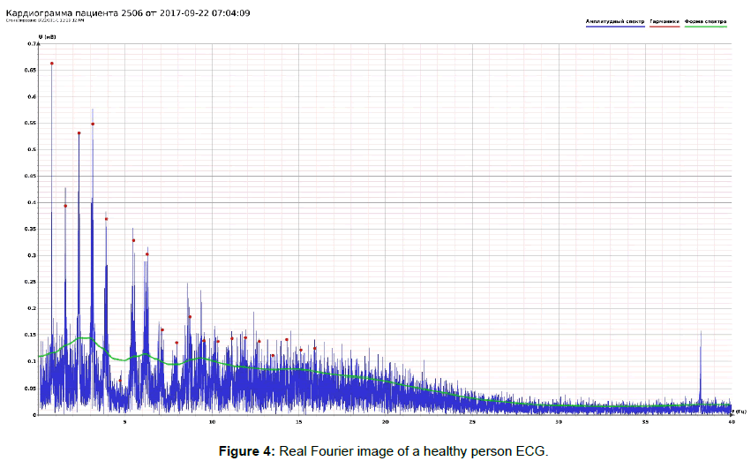Click the 0.7 tick on amplitude axis
Image resolution: width=751 pixels, height=461 pixels.
point(32,43)
